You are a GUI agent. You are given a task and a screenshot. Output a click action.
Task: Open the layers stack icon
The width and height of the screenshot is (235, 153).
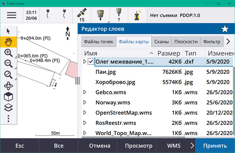(9, 107)
